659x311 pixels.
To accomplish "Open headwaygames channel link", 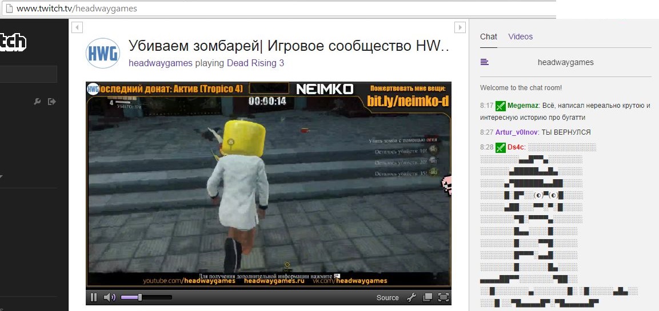I will (x=161, y=63).
